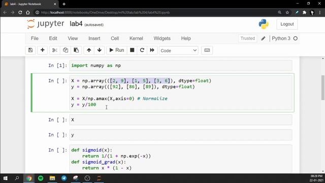Open the Chrome three-dot menu
This screenshot has width=325, height=183.
coord(320,12)
